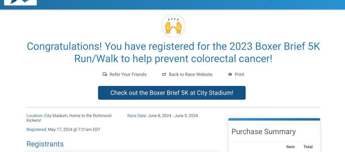Image resolution: width=345 pixels, height=152 pixels.
Task: Click the Back to Race Website arrow icon
Action: coord(164,74)
